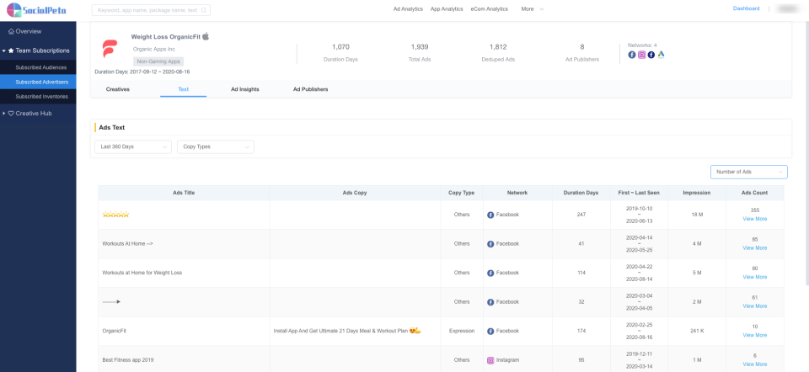Click the Impression column header

click(697, 193)
